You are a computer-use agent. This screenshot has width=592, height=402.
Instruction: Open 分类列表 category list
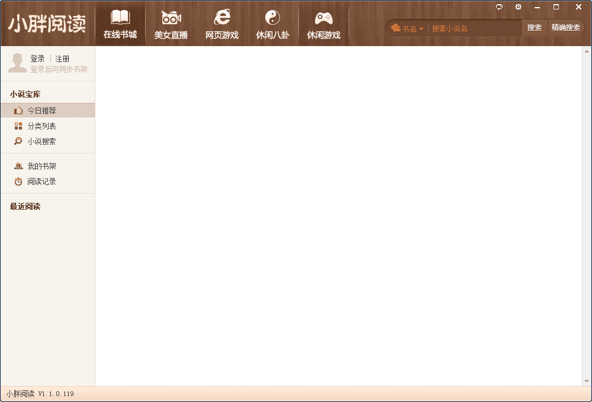coord(41,126)
